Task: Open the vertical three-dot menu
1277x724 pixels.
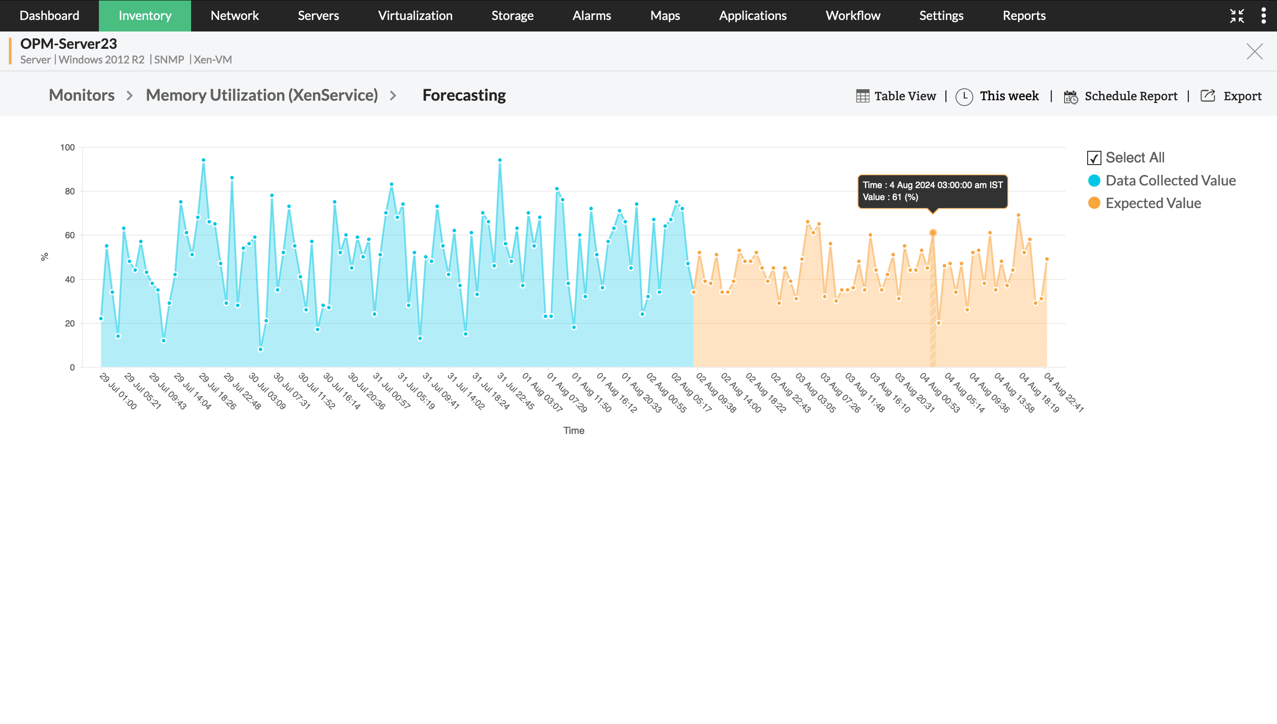Action: [x=1264, y=16]
